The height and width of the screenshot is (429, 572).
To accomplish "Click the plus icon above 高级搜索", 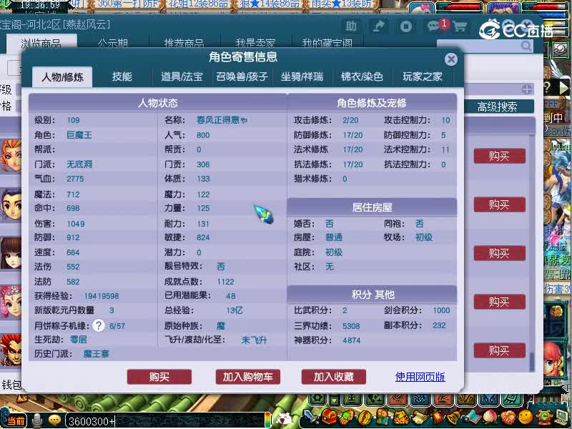I will [526, 89].
